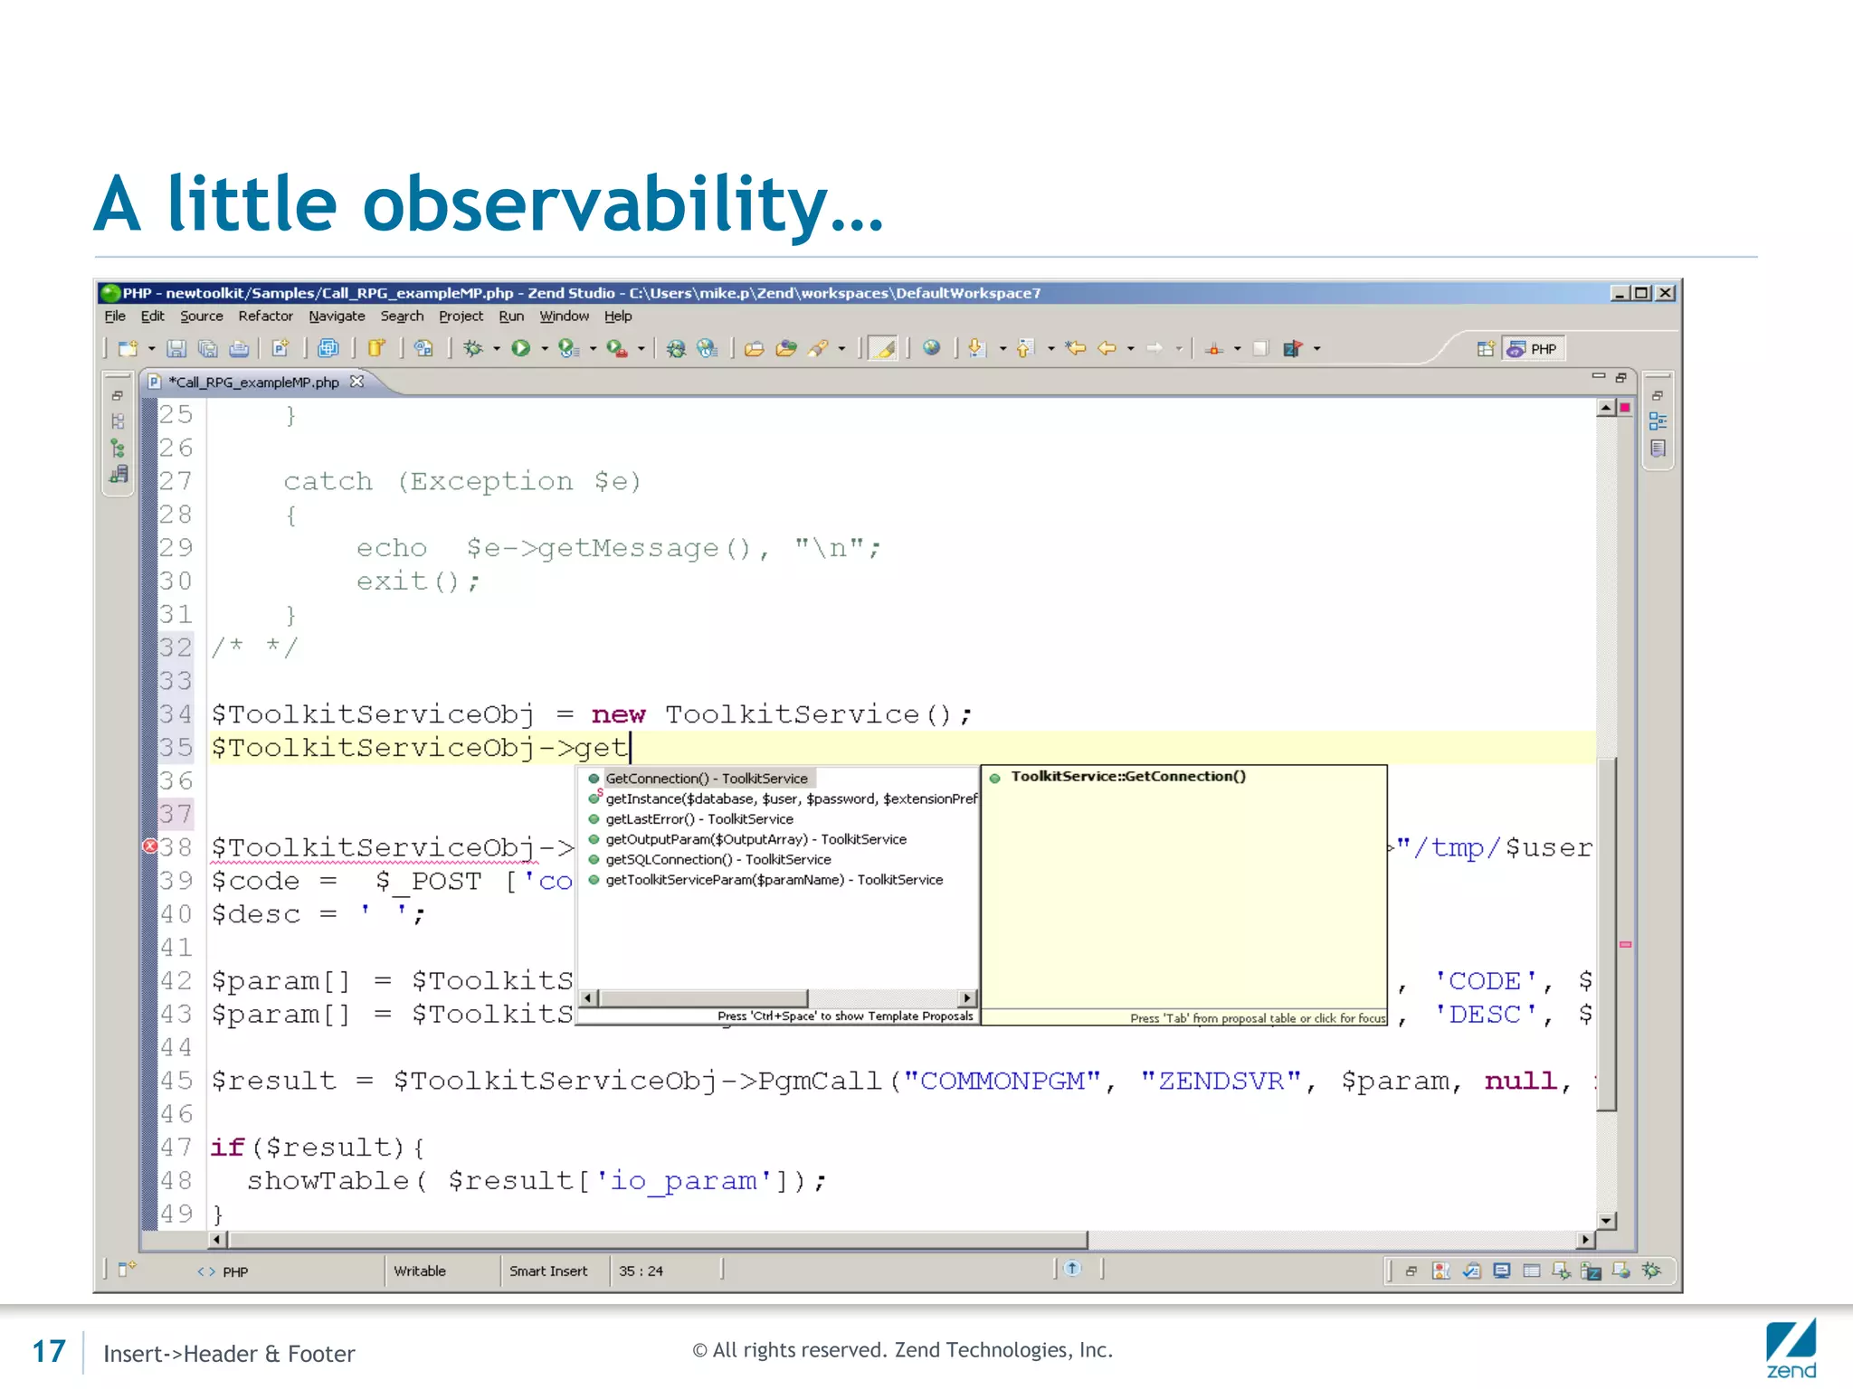
Task: Click the Next Annotation down-arrow icon
Action: [x=976, y=348]
